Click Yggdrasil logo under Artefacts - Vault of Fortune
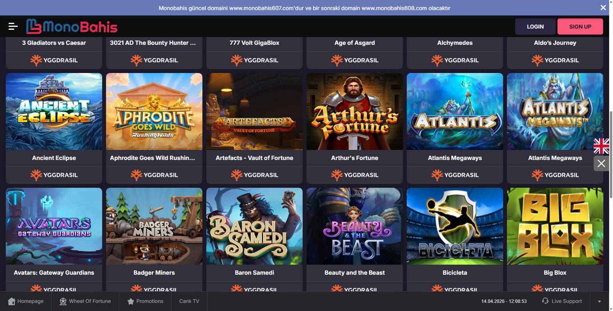 coord(255,175)
